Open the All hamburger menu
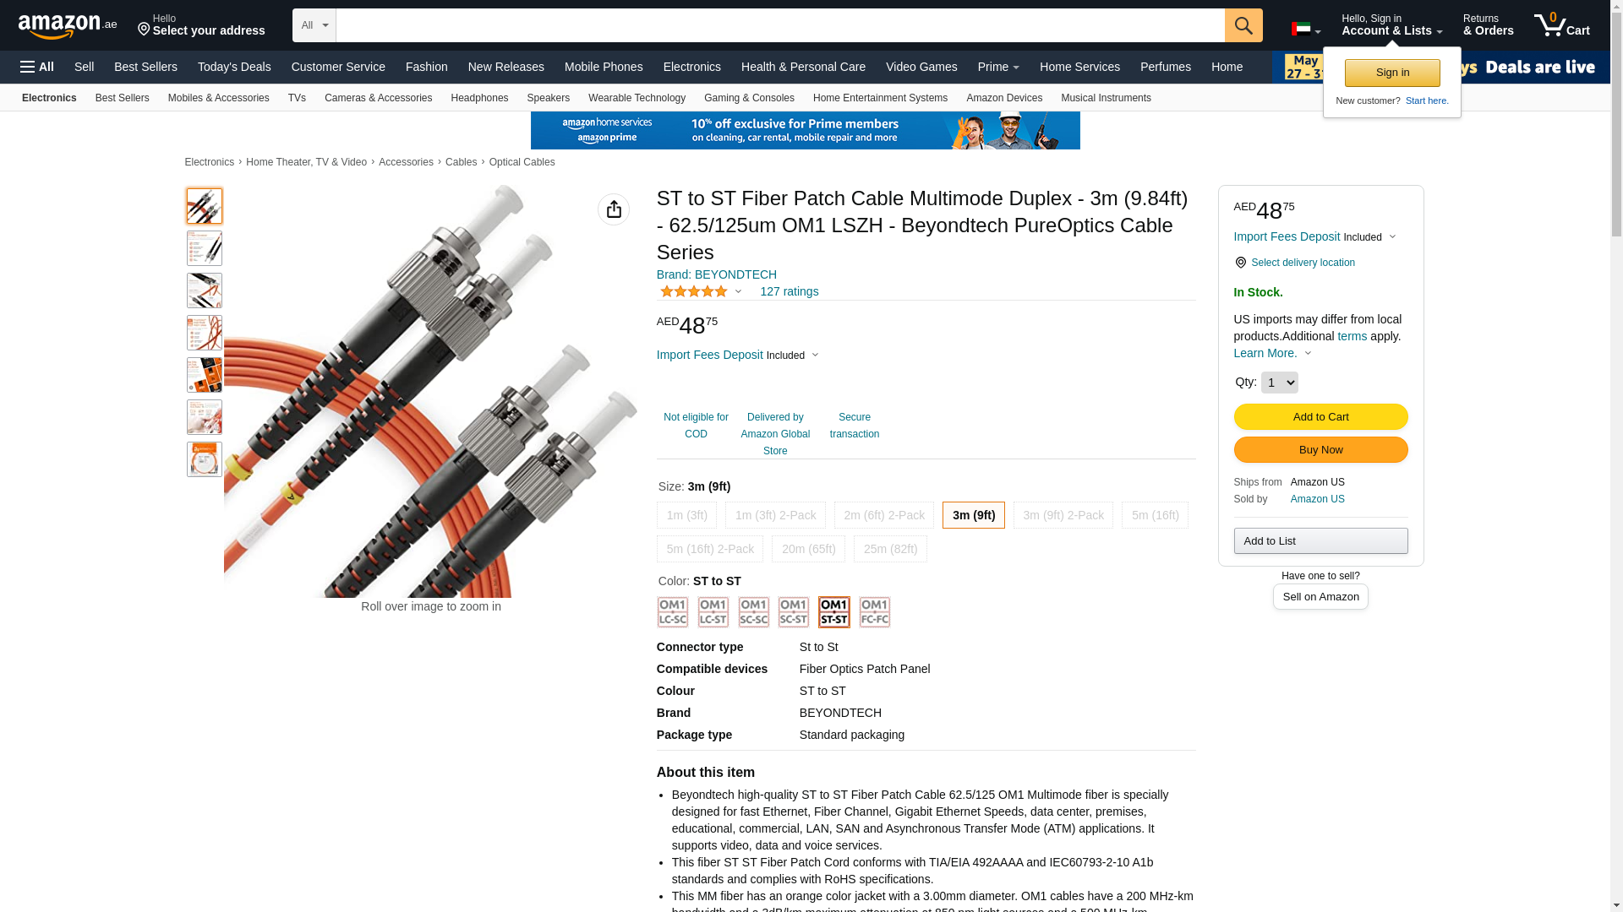 [x=37, y=67]
